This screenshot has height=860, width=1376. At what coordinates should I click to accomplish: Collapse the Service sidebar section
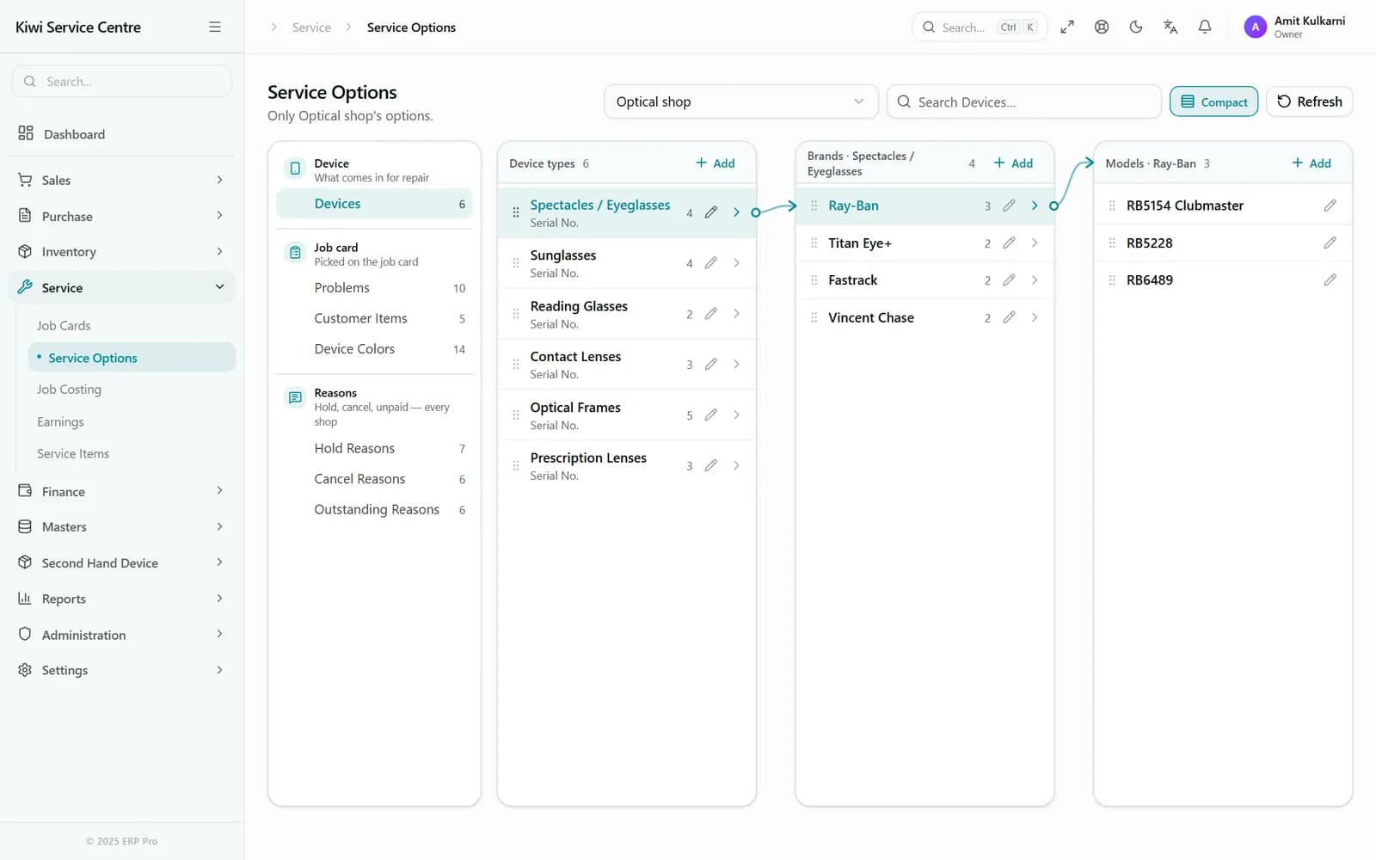(x=120, y=287)
